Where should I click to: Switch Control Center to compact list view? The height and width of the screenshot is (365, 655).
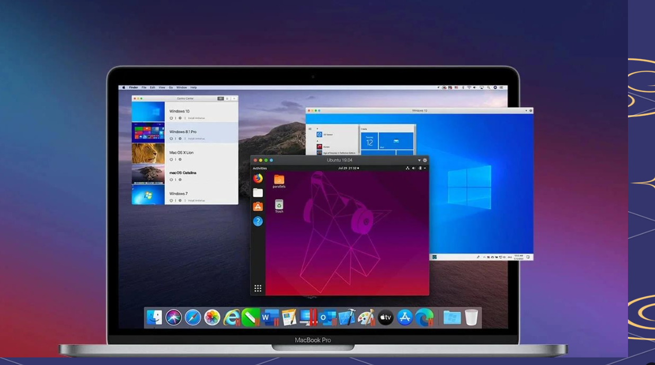(227, 98)
